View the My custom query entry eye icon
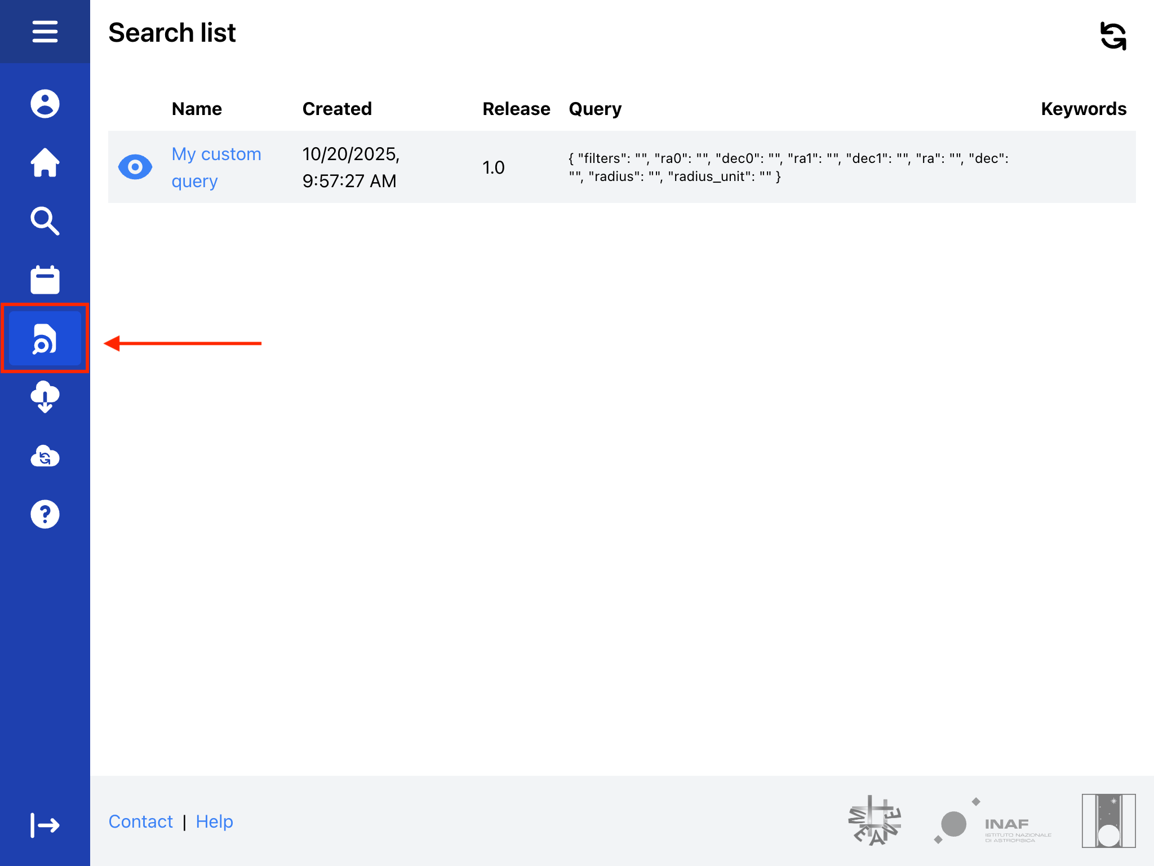This screenshot has width=1154, height=866. pyautogui.click(x=135, y=167)
